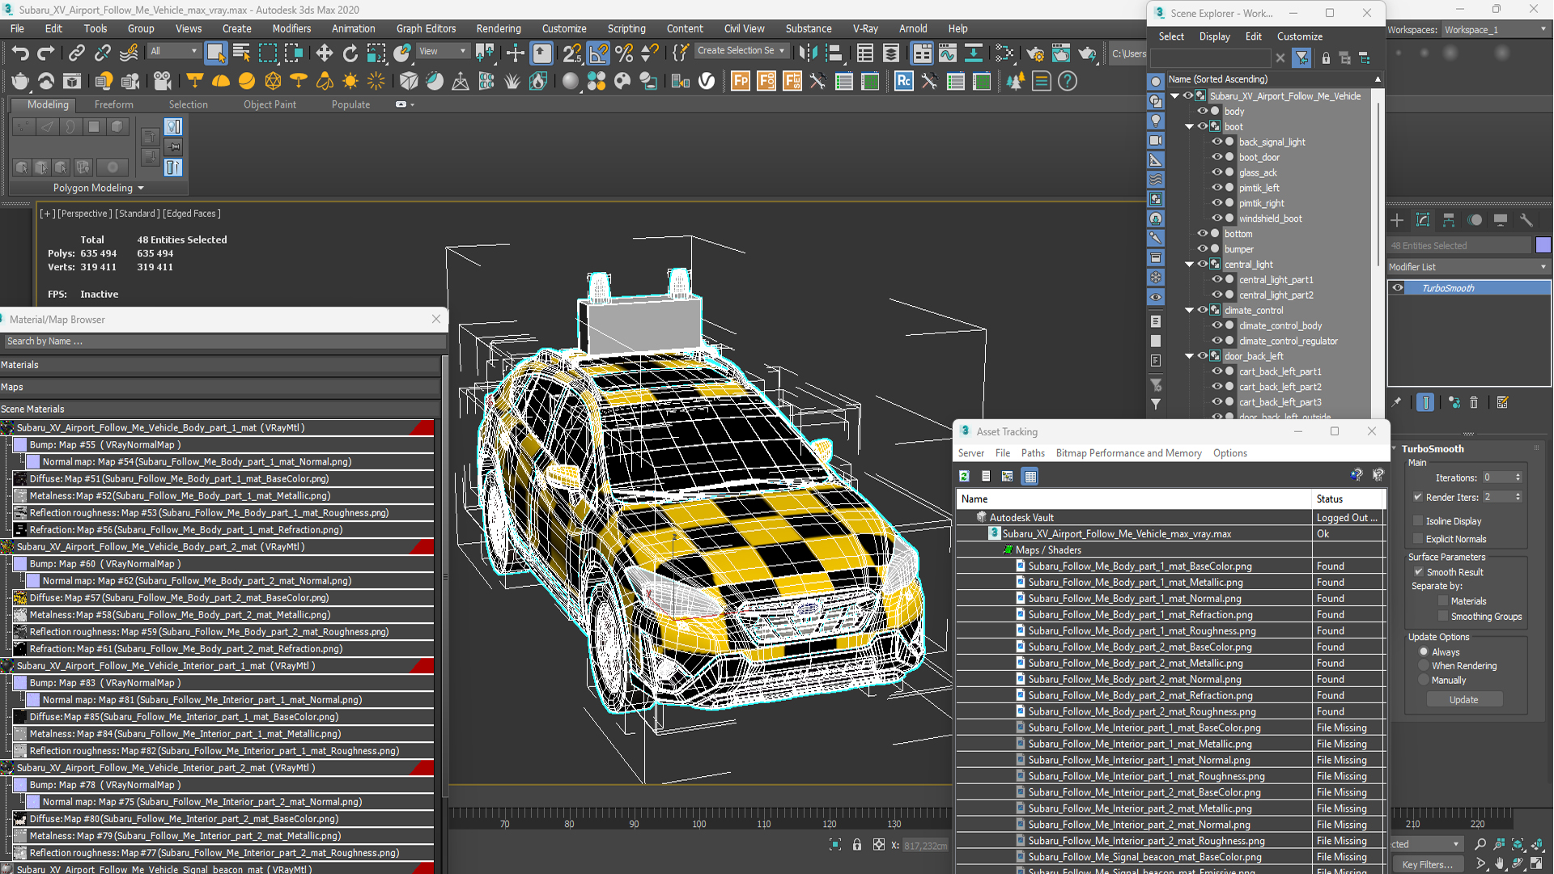Choose the Select and Rotate tool
The image size is (1554, 874).
(350, 53)
